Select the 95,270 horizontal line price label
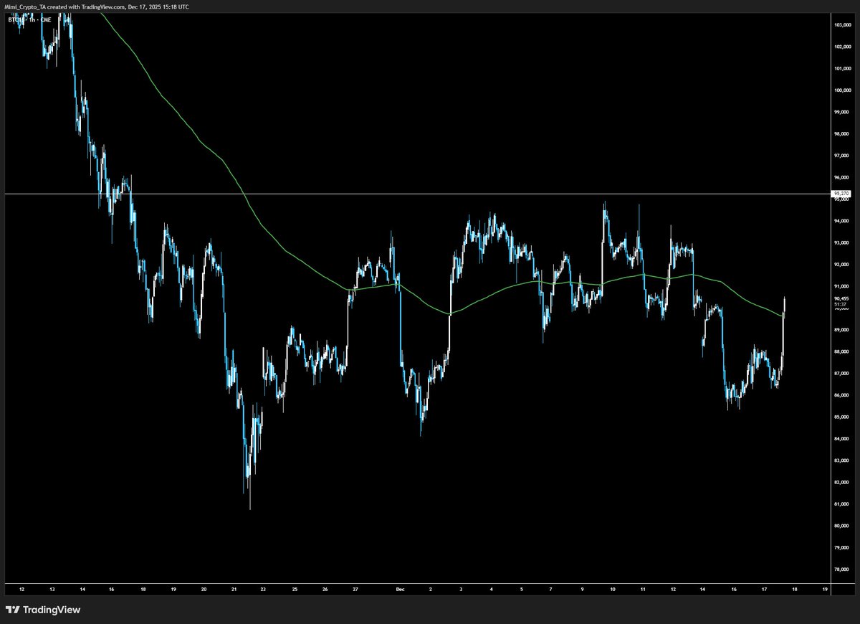 click(841, 194)
